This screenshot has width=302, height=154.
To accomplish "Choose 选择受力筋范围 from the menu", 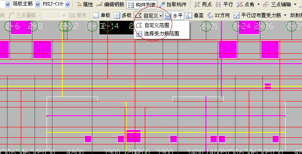I will point(162,34).
